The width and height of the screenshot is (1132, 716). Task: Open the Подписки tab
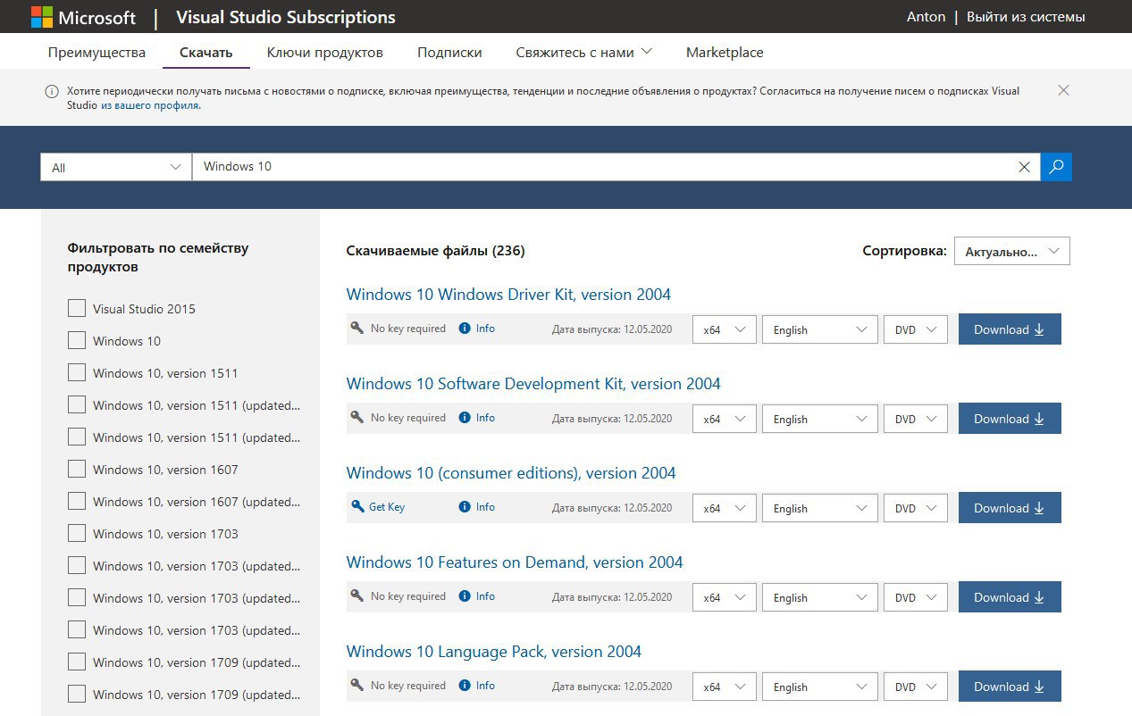449,52
